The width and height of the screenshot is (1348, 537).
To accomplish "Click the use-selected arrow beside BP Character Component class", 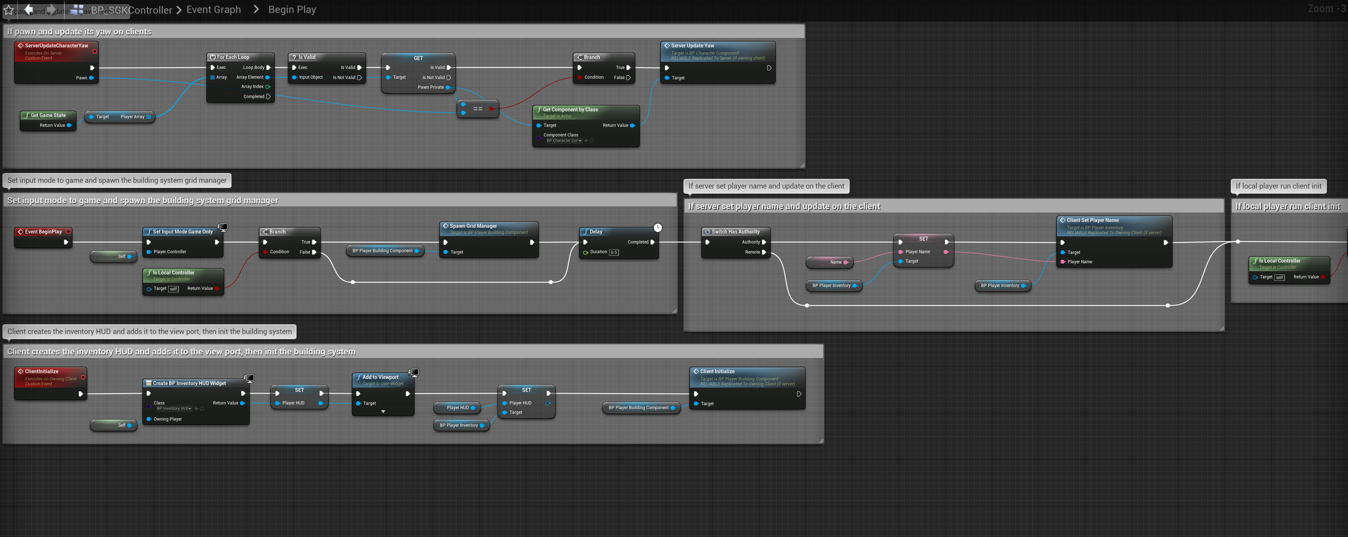I will (586, 141).
